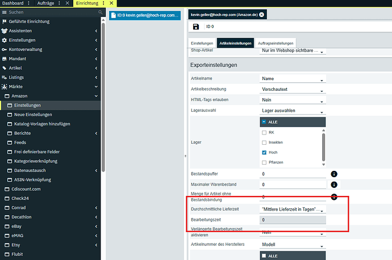
Task: Collapse the Amazon submenu chevron
Action: pos(96,96)
